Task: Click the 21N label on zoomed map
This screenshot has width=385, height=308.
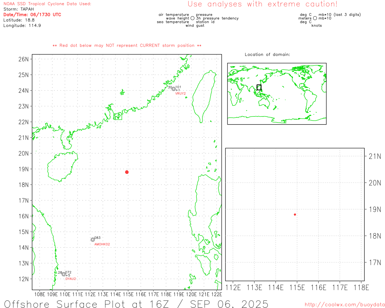Action: tap(375, 156)
